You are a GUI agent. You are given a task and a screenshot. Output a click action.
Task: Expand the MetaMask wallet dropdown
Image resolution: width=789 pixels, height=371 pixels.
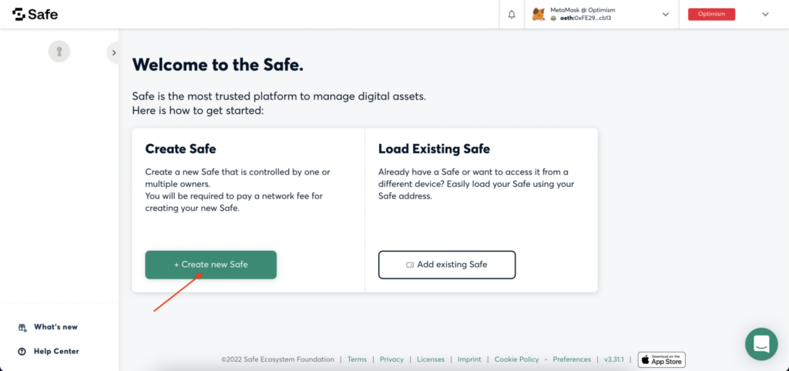click(x=666, y=14)
